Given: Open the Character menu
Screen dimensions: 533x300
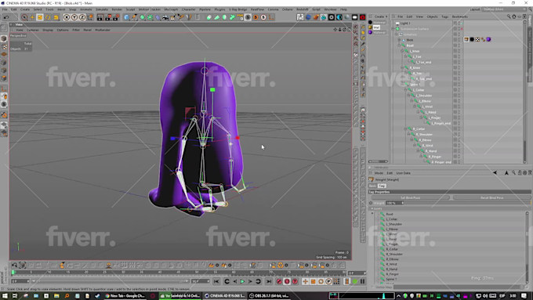Looking at the screenshot, I should [188, 9].
